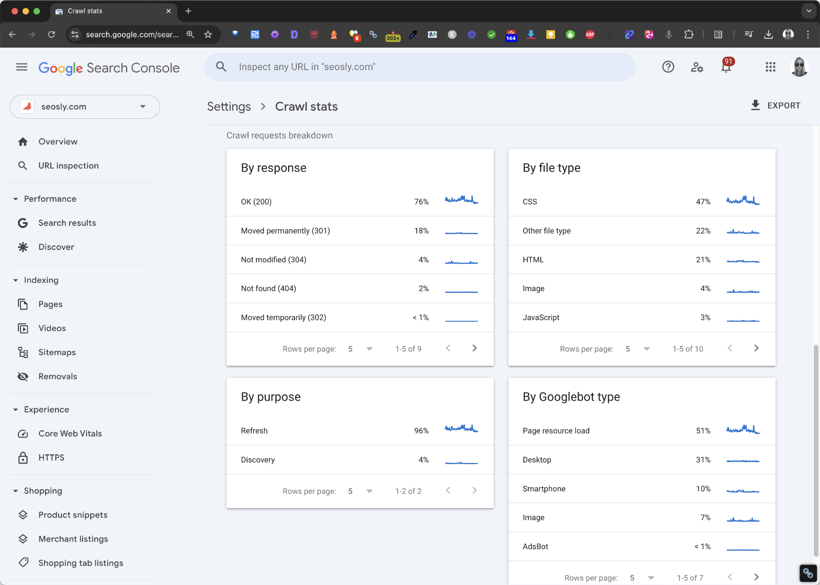
Task: Open Core Web Vitals report
Action: (70, 433)
